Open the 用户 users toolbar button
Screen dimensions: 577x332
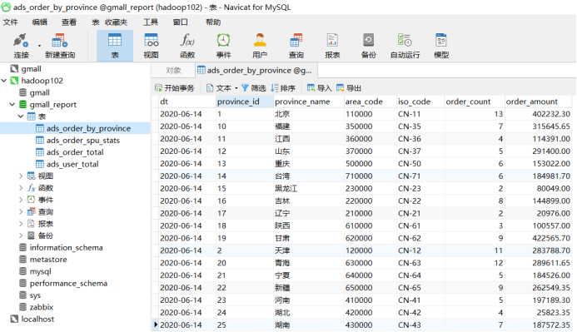pos(260,46)
